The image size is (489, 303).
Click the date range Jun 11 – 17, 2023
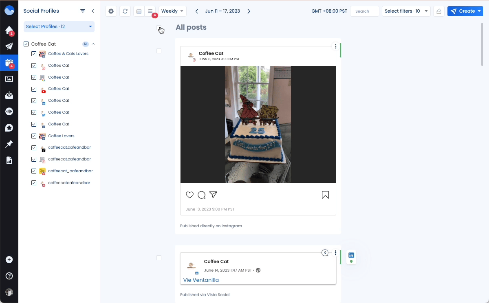pyautogui.click(x=222, y=11)
